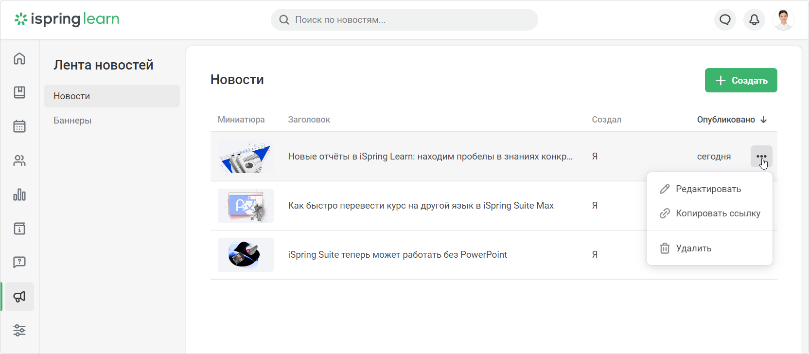The height and width of the screenshot is (354, 809).
Task: Choose Редактировать in the context menu
Action: (x=709, y=189)
